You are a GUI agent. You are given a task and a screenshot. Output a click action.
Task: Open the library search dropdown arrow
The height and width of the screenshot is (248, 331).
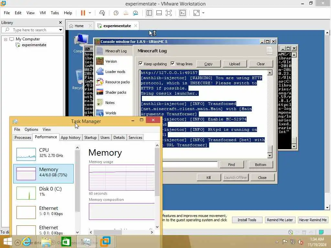click(60, 30)
